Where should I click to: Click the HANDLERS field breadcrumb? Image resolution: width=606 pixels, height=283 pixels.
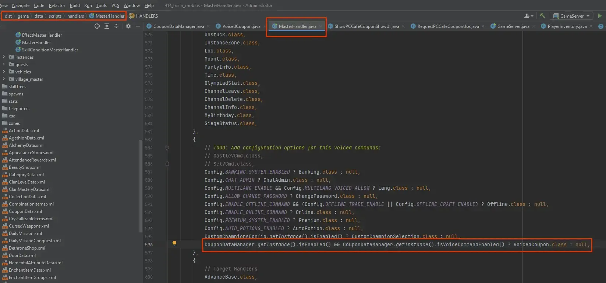coord(143,16)
